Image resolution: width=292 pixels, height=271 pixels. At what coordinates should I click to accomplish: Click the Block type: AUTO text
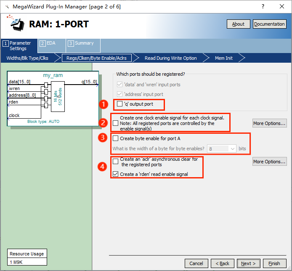(x=43, y=122)
